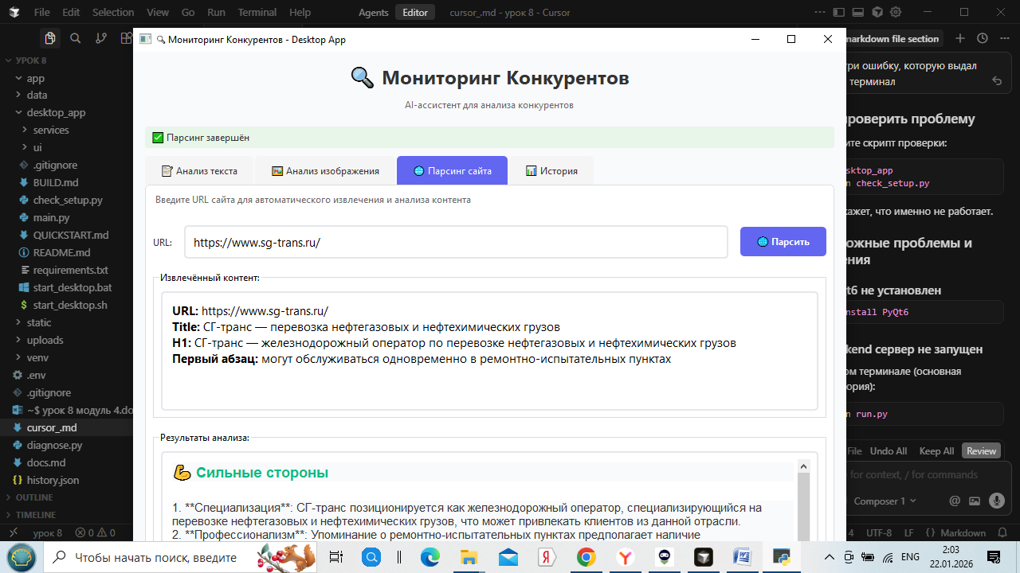This screenshot has height=573, width=1020.
Task: Start a new chat with plus icon
Action: click(x=960, y=38)
